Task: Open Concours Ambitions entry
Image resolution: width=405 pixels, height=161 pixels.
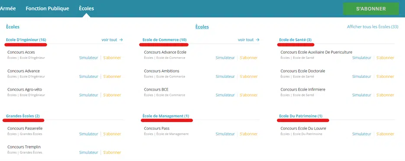Action: pos(161,71)
